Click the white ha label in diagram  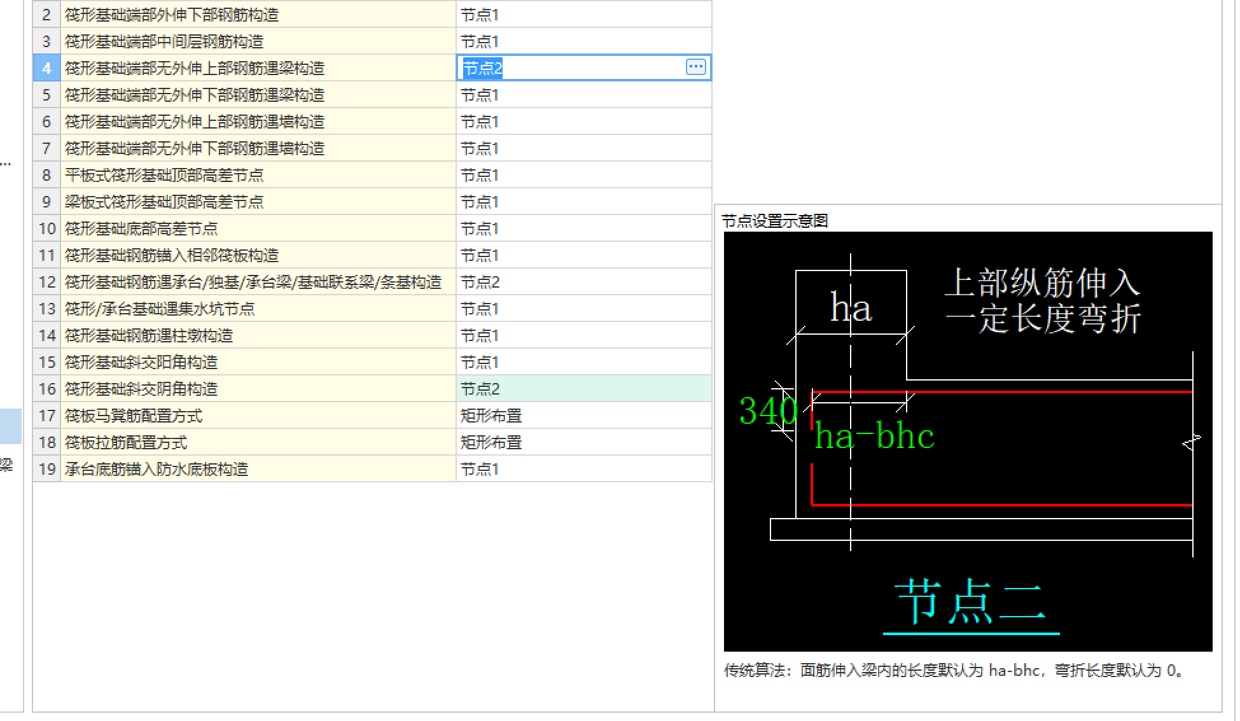pyautogui.click(x=851, y=307)
